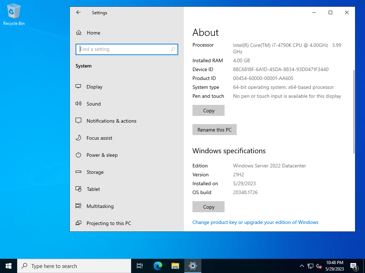
Task: Open the Windows Start menu
Action: click(9, 266)
